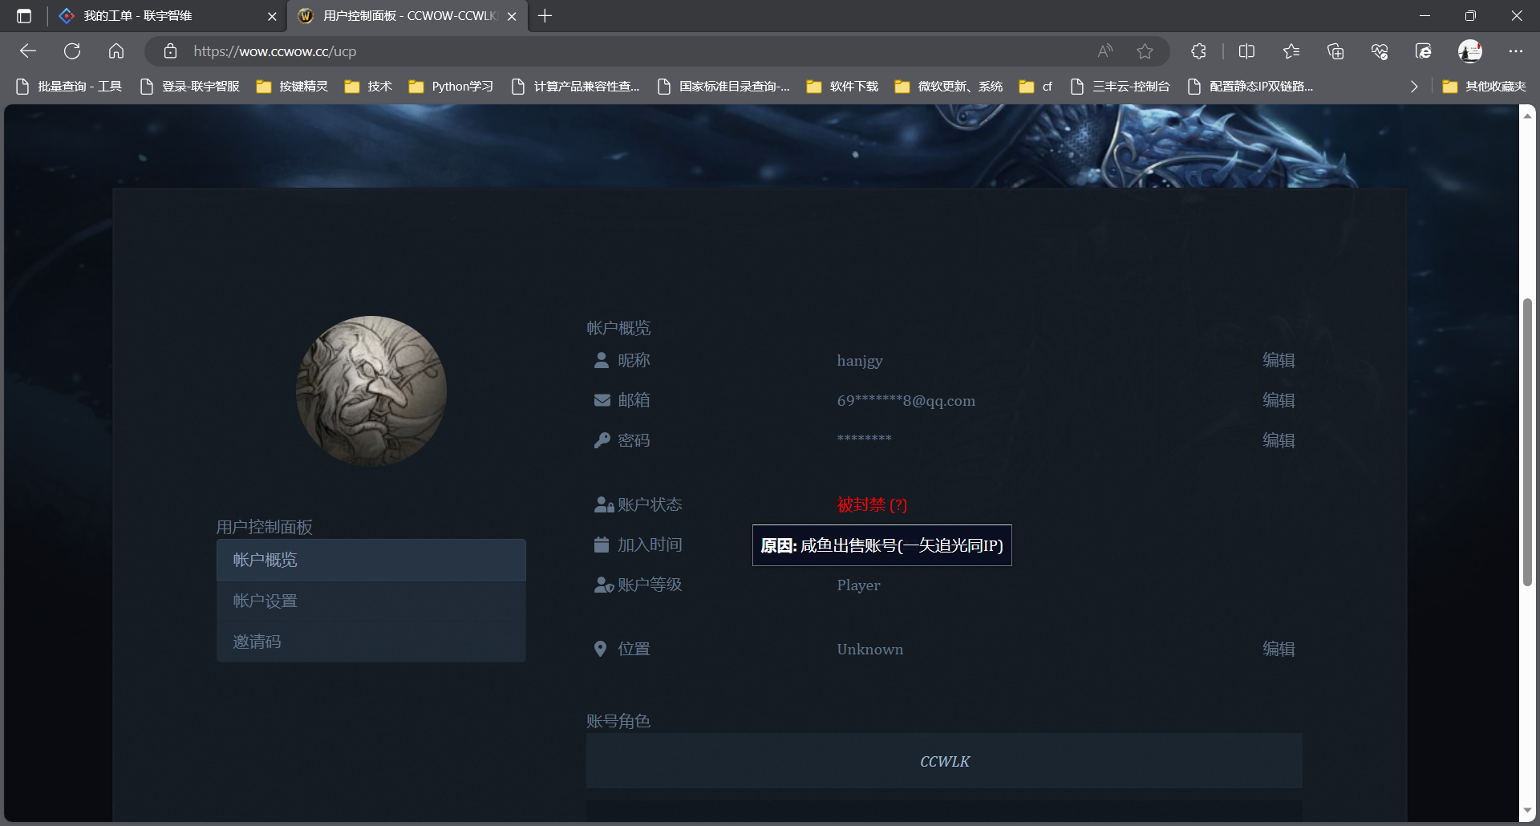
Task: Click the location pin icon beside 位置
Action: [601, 648]
